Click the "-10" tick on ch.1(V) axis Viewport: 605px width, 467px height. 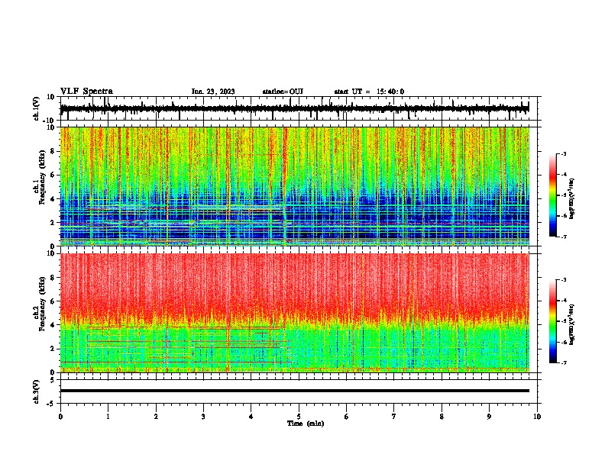pos(50,120)
